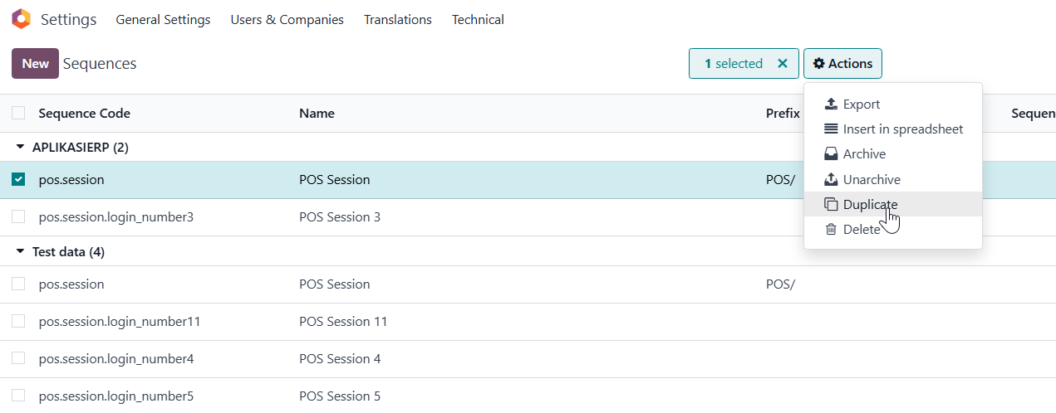Screen dimensions: 1056x413
Task: Click the Unarchive icon in dropdown
Action: [x=831, y=180]
